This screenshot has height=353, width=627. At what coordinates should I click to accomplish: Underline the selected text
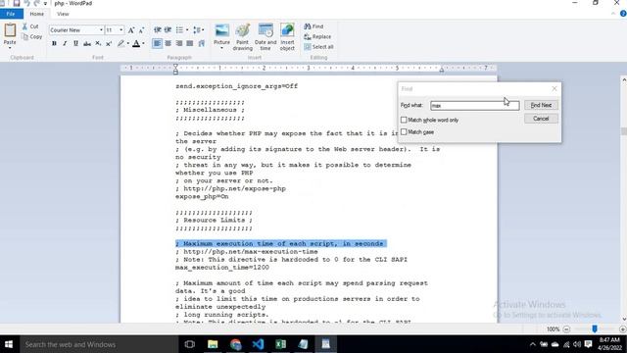(75, 43)
